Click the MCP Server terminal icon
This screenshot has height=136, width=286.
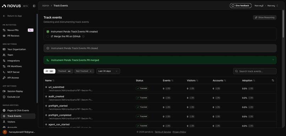(4, 72)
